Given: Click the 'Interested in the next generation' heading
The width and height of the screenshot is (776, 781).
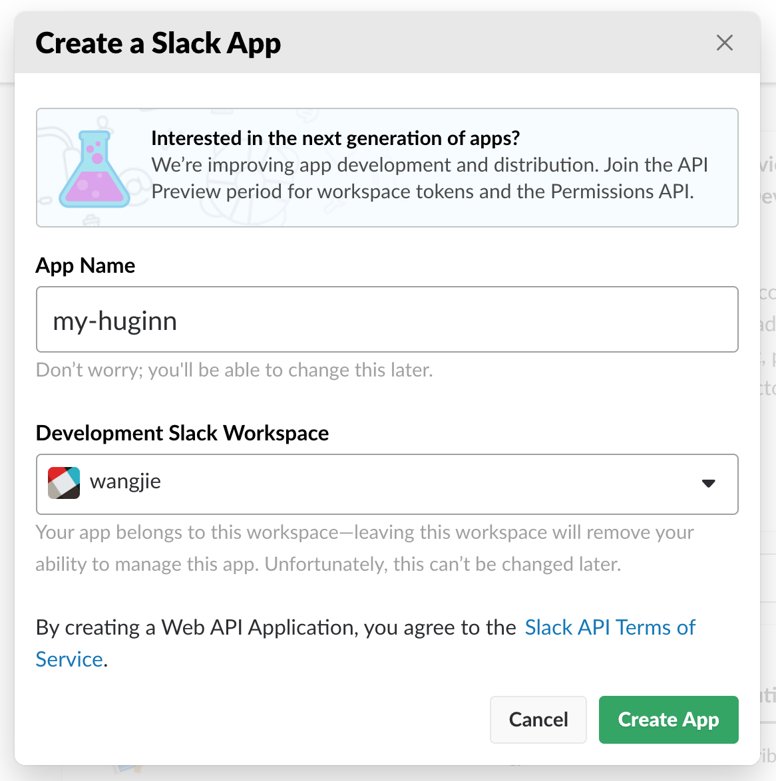Looking at the screenshot, I should click(x=335, y=138).
